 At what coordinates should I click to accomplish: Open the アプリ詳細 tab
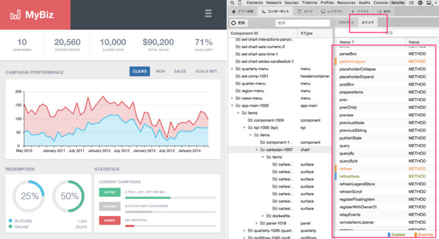[243, 12]
